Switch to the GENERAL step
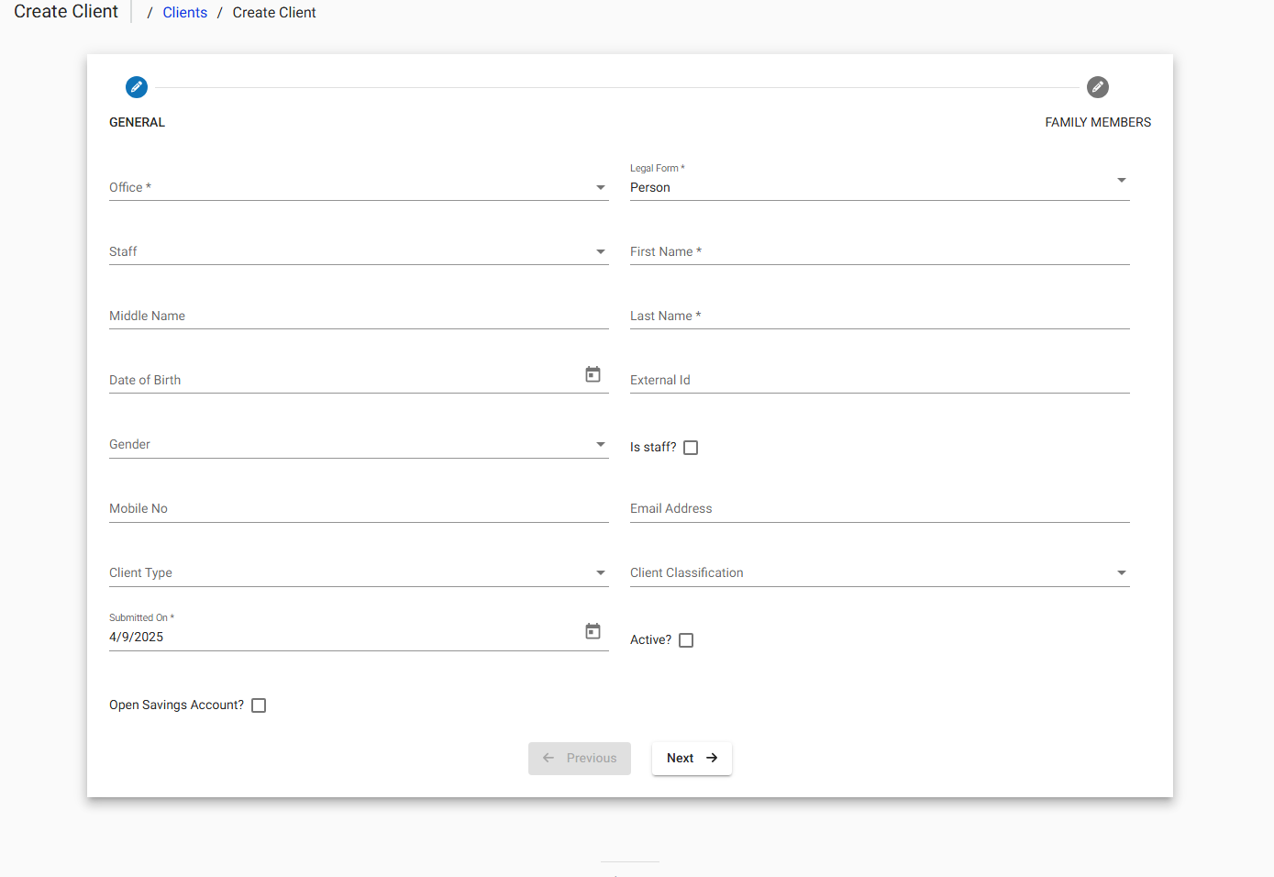The height and width of the screenshot is (877, 1274). click(x=137, y=121)
